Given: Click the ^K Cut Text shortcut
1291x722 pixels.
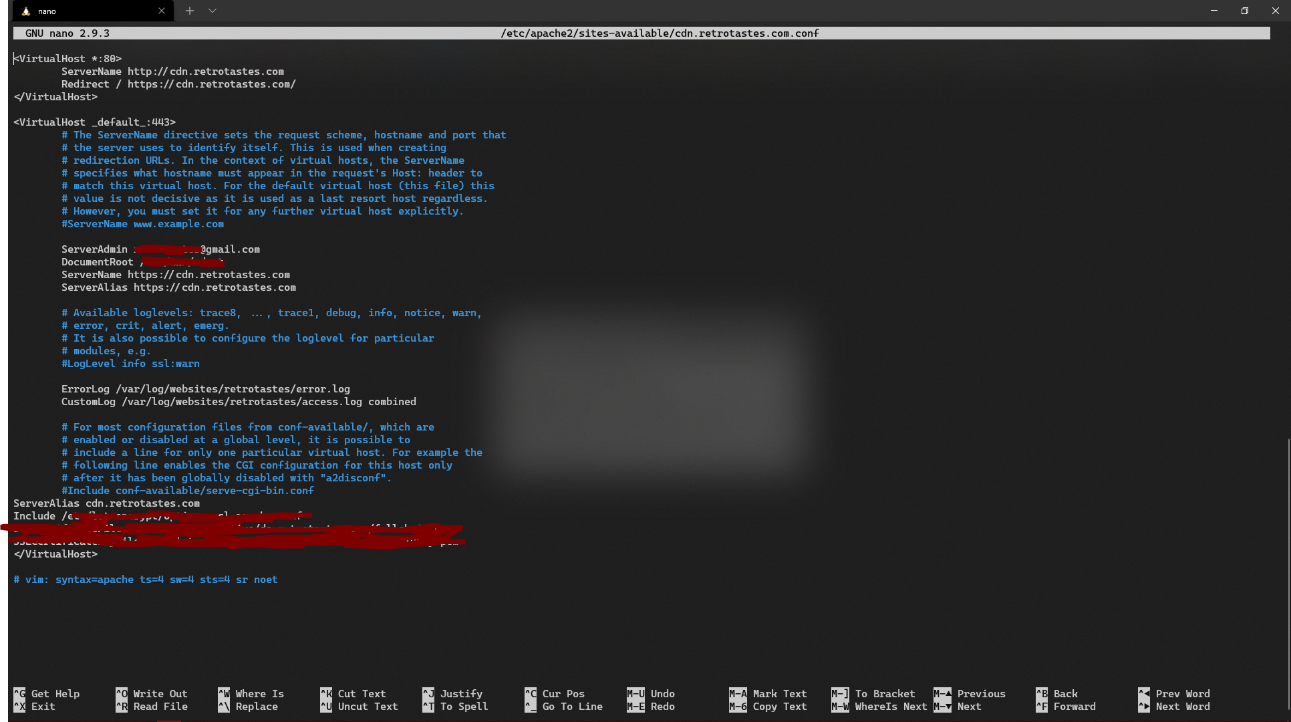Looking at the screenshot, I should (x=353, y=694).
